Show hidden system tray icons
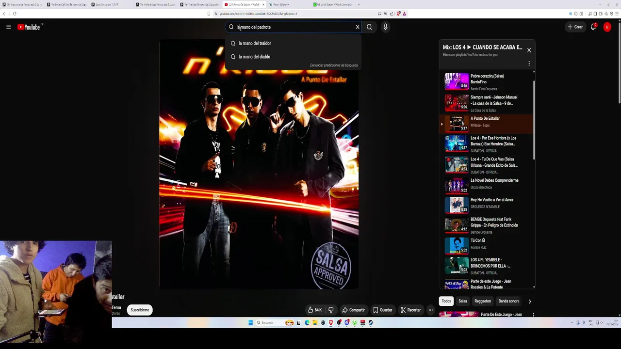The width and height of the screenshot is (621, 349). [x=572, y=323]
